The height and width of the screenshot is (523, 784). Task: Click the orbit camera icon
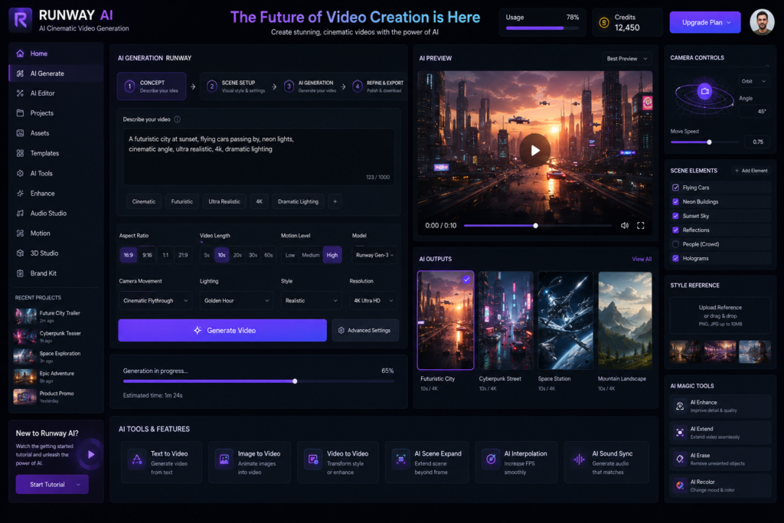tap(704, 91)
